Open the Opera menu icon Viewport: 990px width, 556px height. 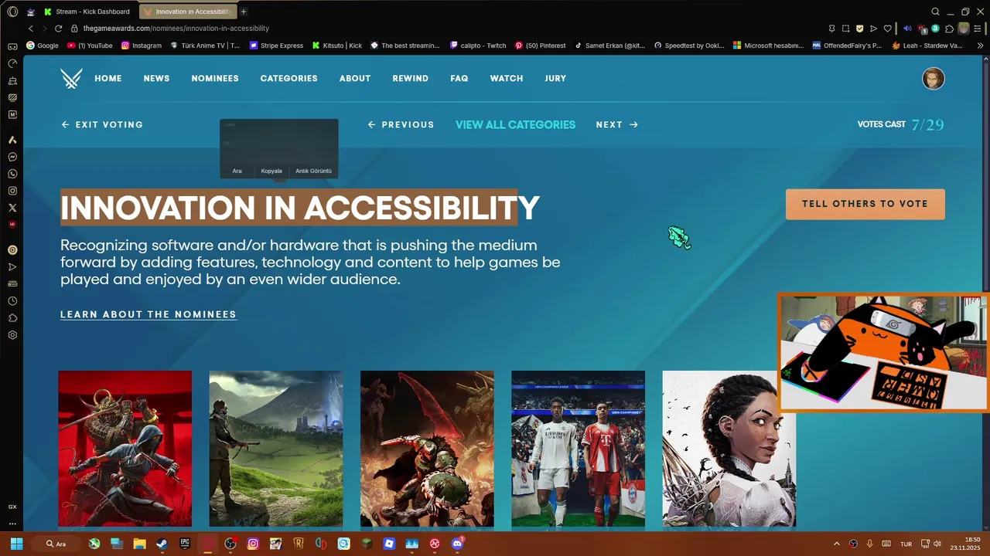tap(12, 12)
